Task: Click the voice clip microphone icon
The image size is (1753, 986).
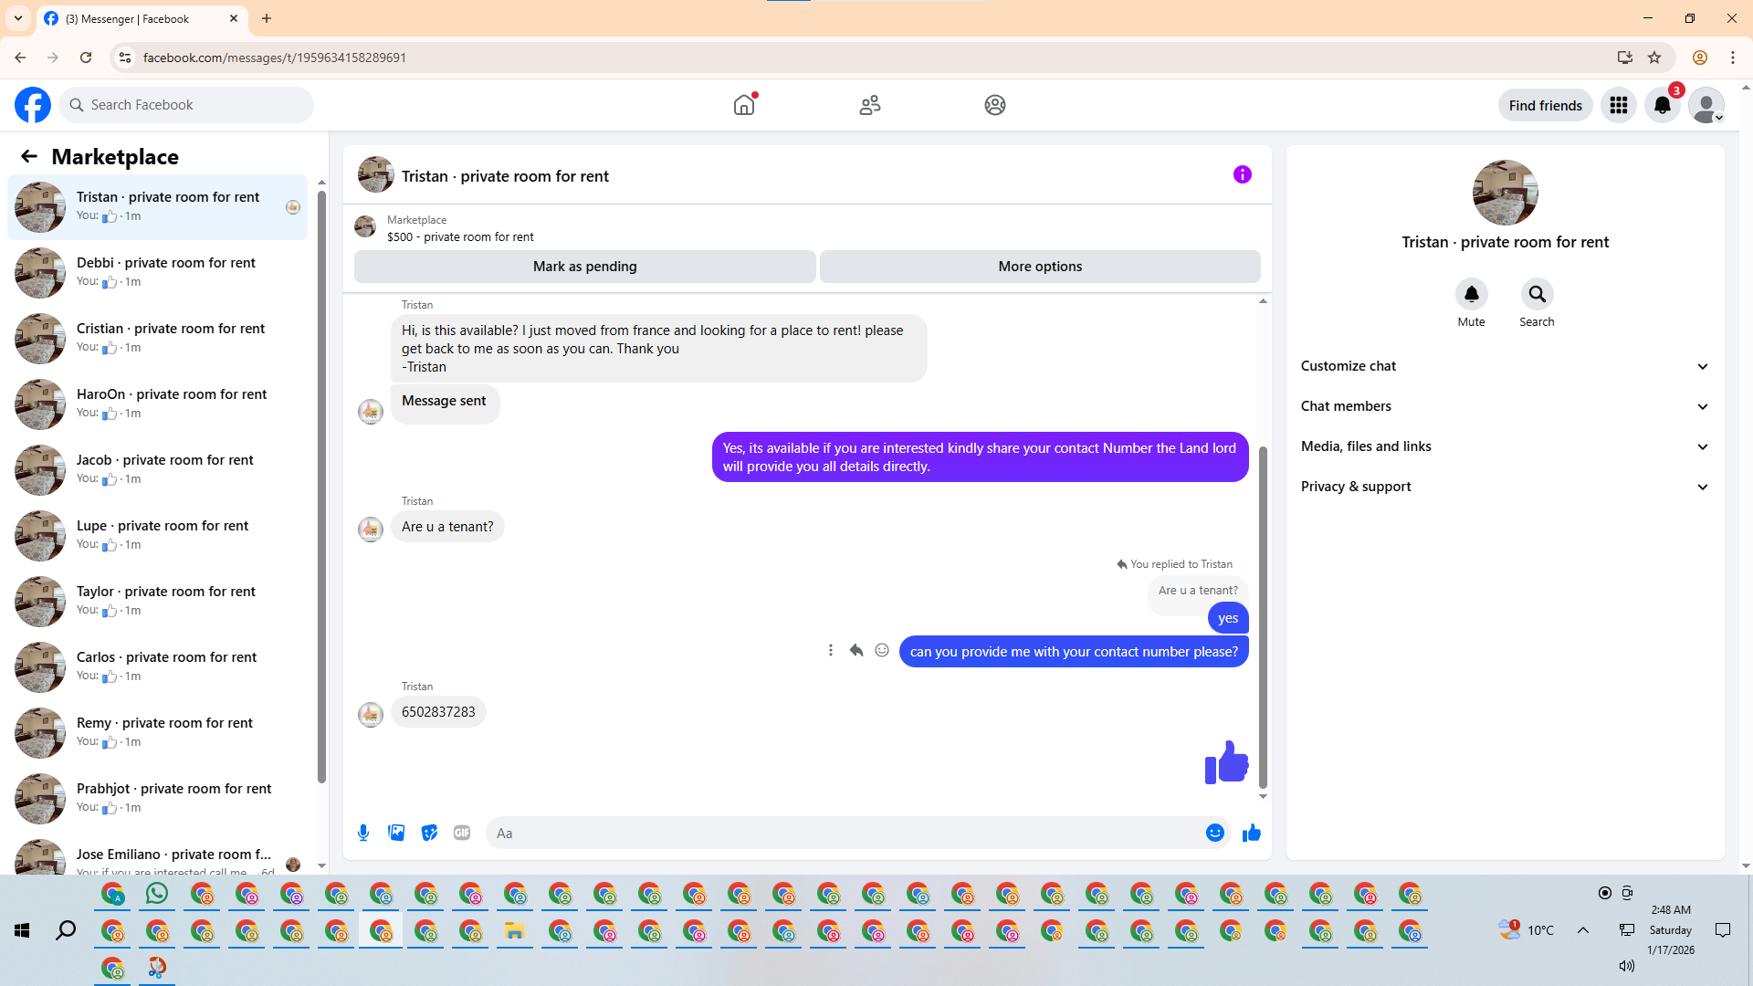Action: (x=363, y=833)
